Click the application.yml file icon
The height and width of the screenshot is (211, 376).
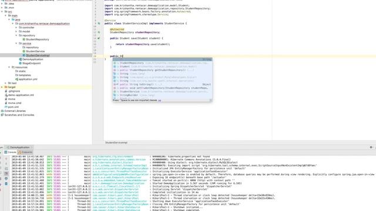tap(16, 79)
